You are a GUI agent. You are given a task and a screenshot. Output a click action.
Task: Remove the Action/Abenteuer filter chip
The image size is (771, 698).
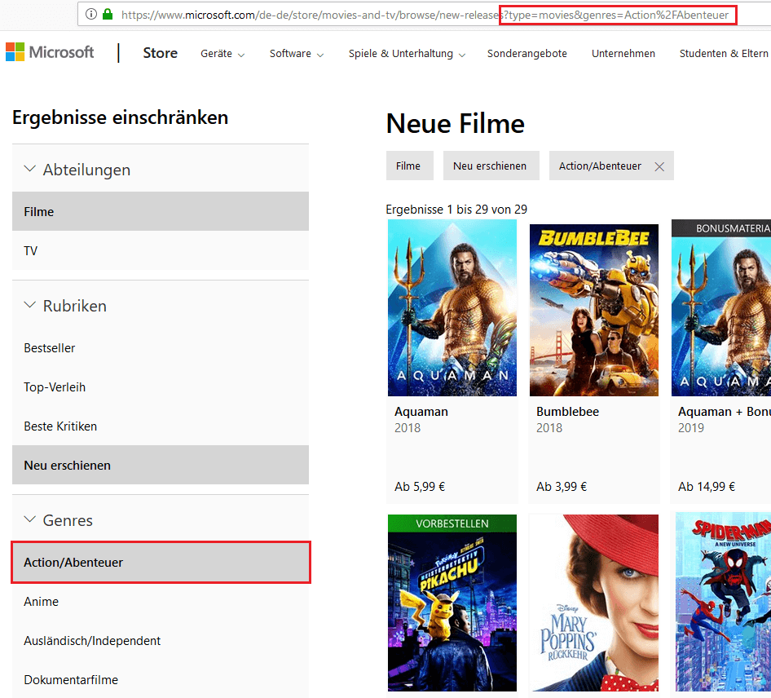659,166
